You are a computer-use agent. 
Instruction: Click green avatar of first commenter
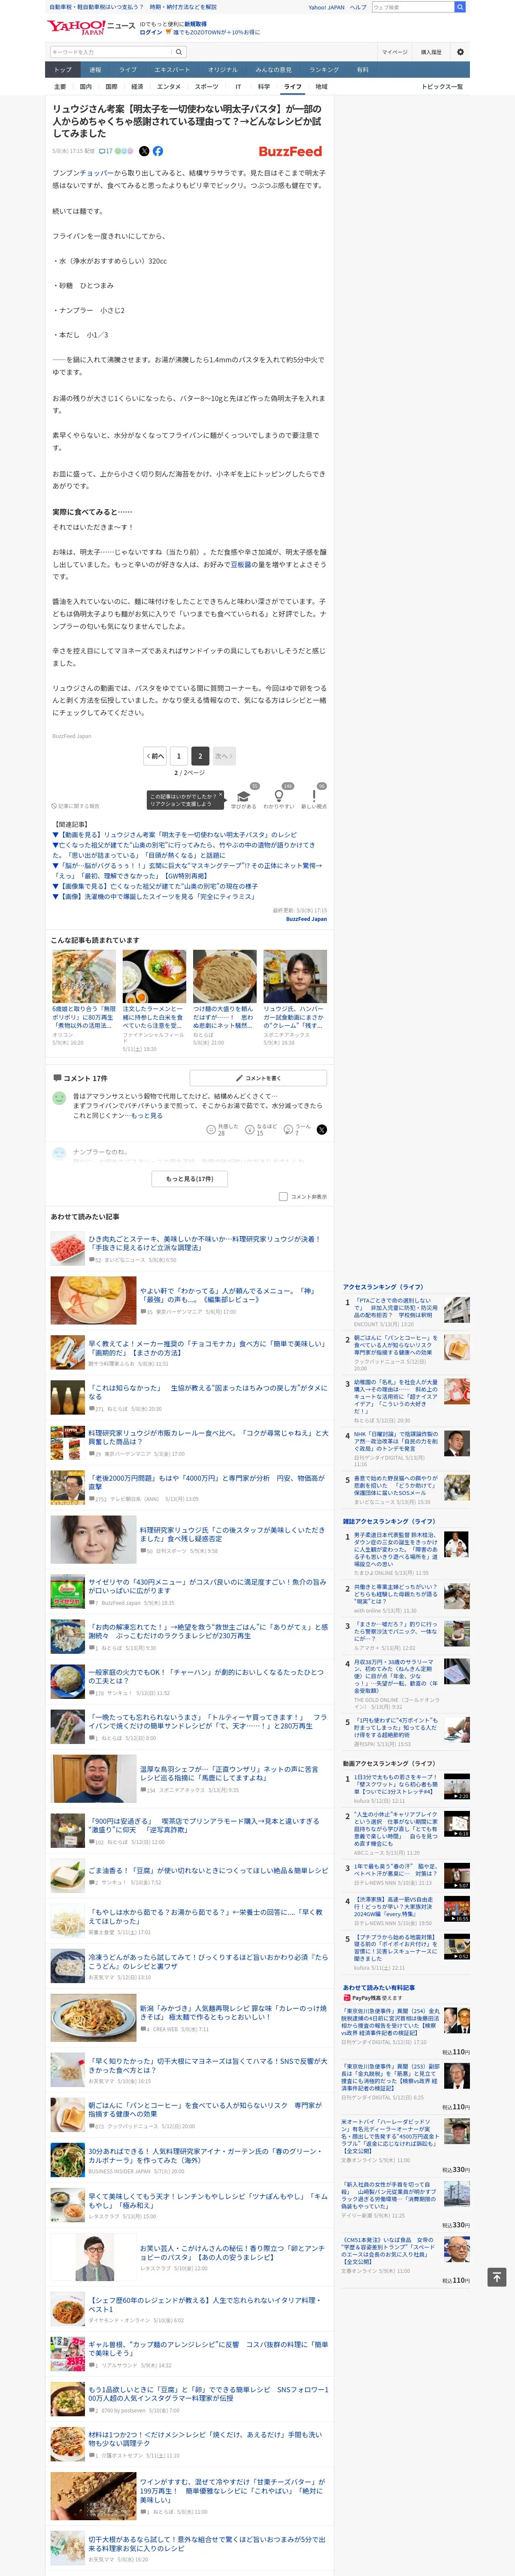pos(59,1098)
